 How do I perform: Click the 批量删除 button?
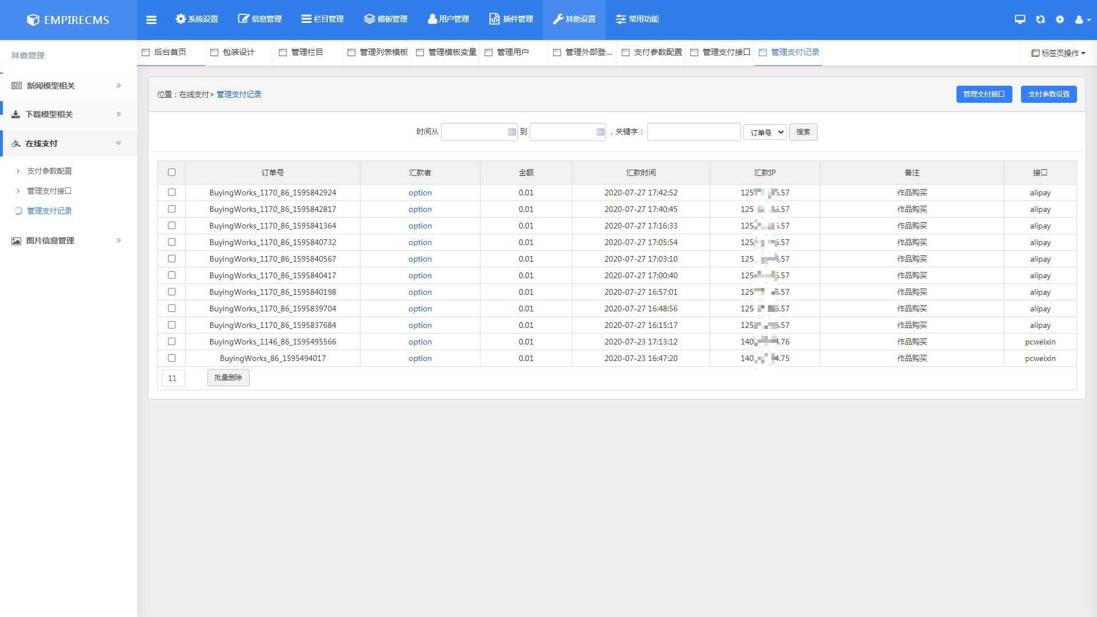[228, 378]
